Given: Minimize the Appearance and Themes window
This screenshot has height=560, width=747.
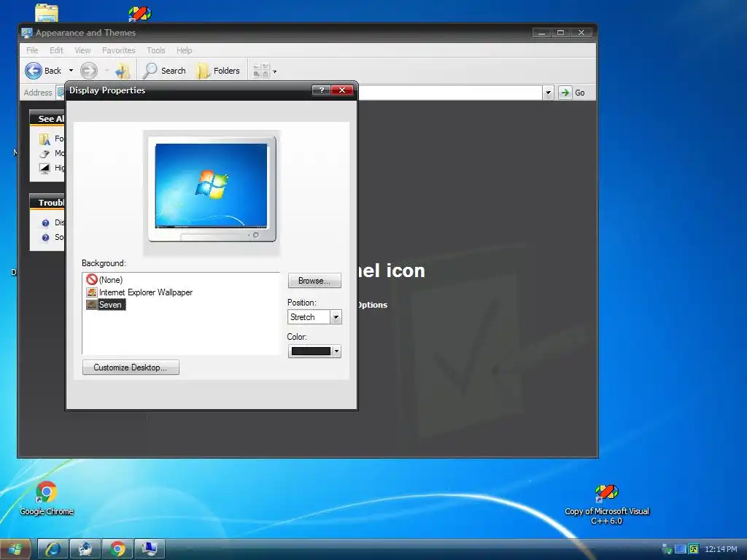Looking at the screenshot, I should coord(542,32).
